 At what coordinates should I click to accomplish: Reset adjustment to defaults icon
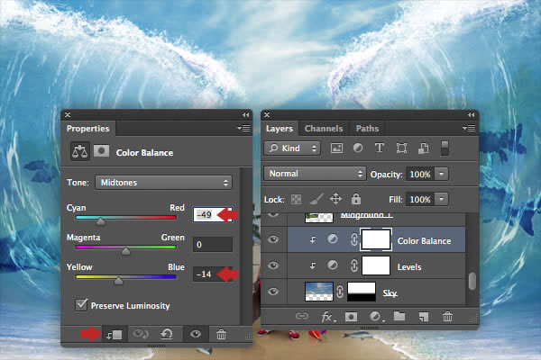167,334
